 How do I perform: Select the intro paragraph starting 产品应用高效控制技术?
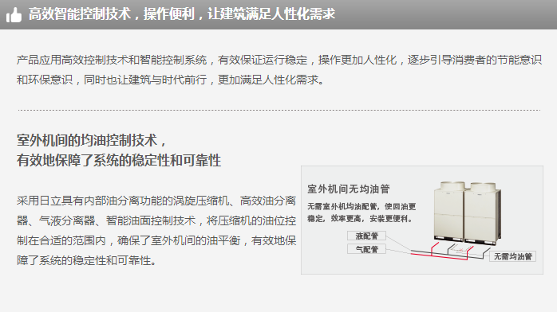(x=278, y=70)
